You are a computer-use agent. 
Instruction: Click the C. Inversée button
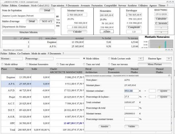pyautogui.click(x=161, y=23)
